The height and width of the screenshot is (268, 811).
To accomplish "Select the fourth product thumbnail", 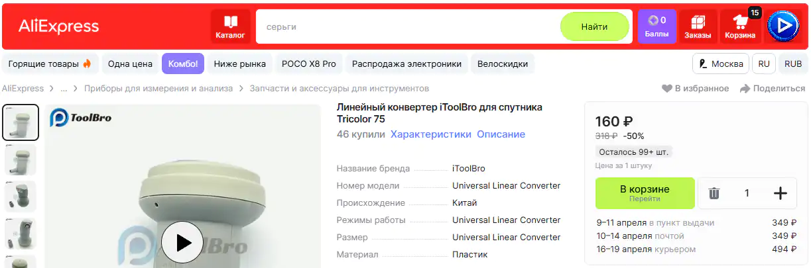I will point(21,234).
